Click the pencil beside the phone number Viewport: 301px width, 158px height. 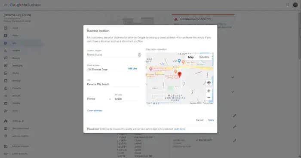tap(235, 140)
